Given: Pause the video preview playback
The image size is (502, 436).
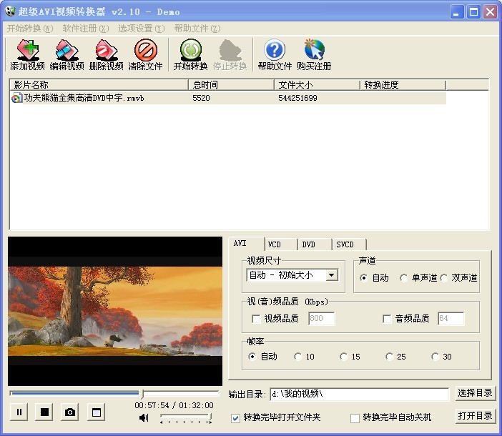Looking at the screenshot, I should [x=19, y=412].
